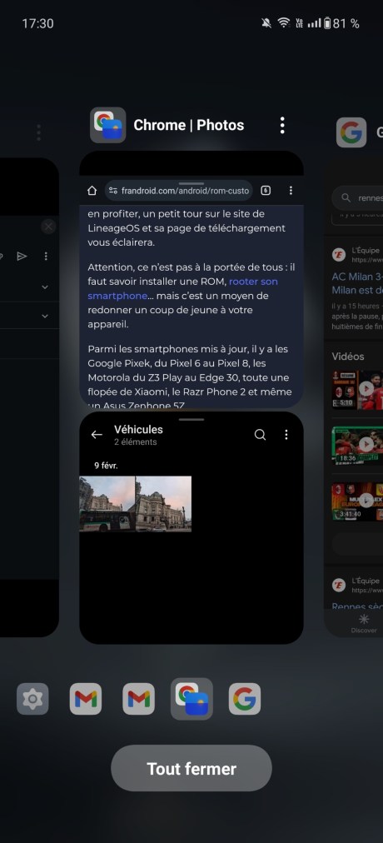This screenshot has width=383, height=843.
Task: Tap the muted notification bell in status bar
Action: pyautogui.click(x=266, y=23)
